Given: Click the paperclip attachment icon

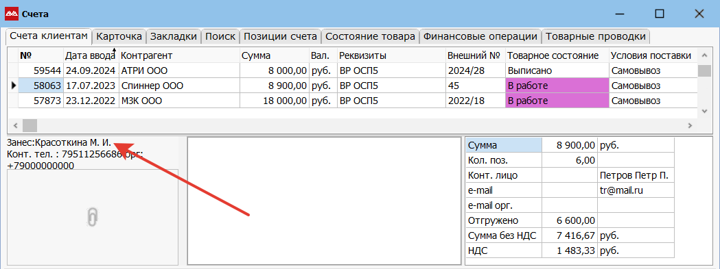Looking at the screenshot, I should coord(92,216).
